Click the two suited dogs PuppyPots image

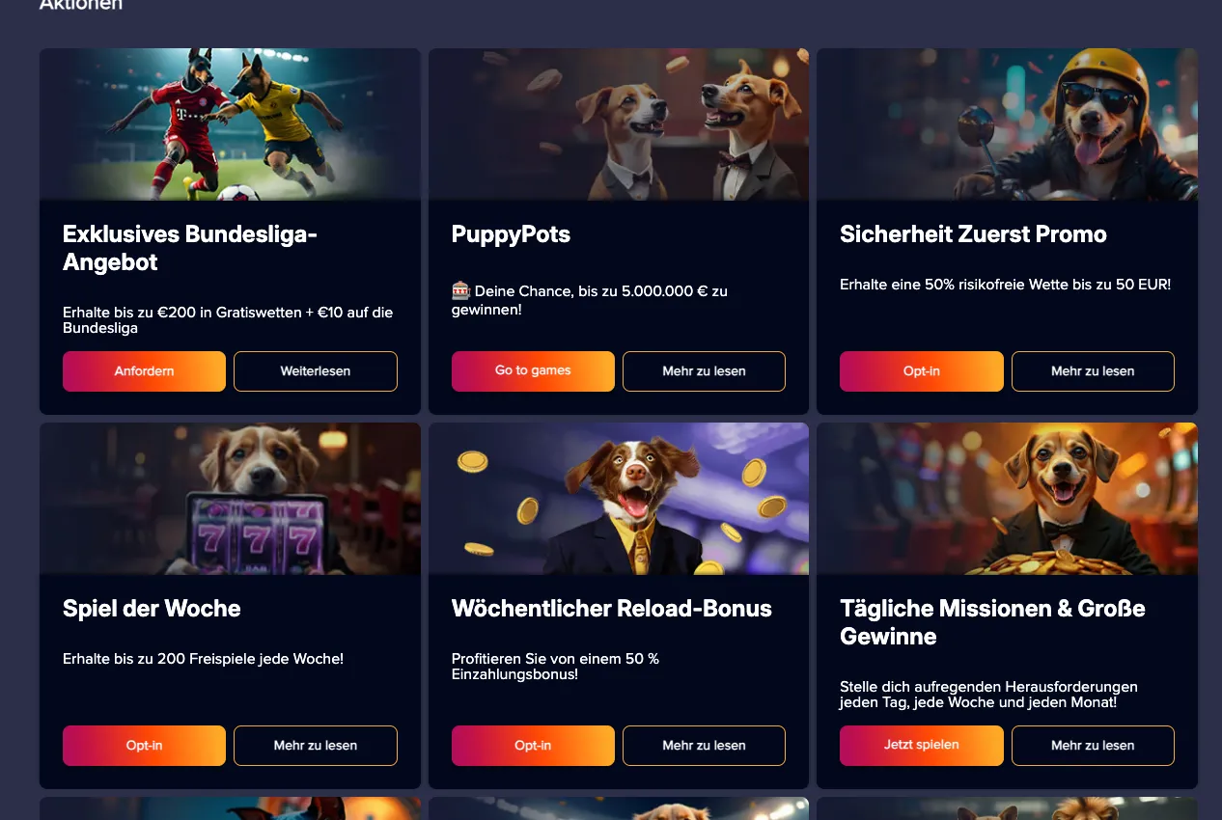[x=619, y=124]
